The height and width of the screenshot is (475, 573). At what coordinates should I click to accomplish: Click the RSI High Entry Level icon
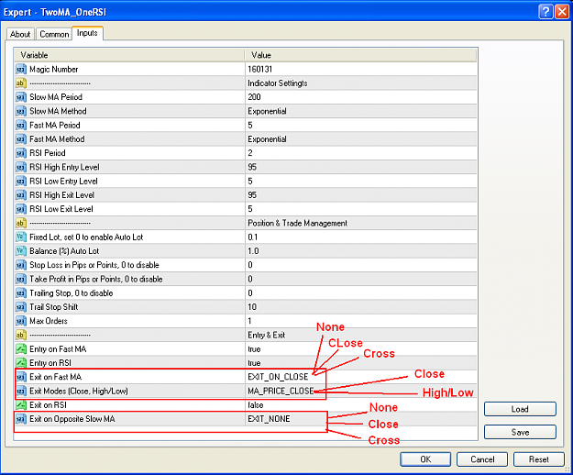coord(21,167)
